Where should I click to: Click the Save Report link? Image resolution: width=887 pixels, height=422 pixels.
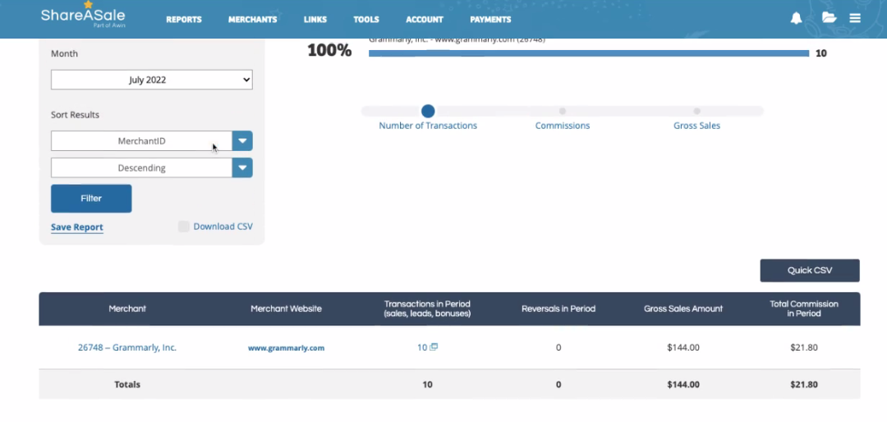[x=77, y=227]
